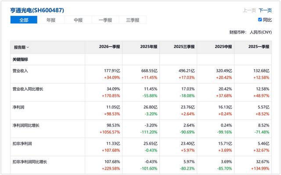This screenshot has width=281, height=175.
Task: Click the 177.91亿 revenue value
Action: (112, 71)
